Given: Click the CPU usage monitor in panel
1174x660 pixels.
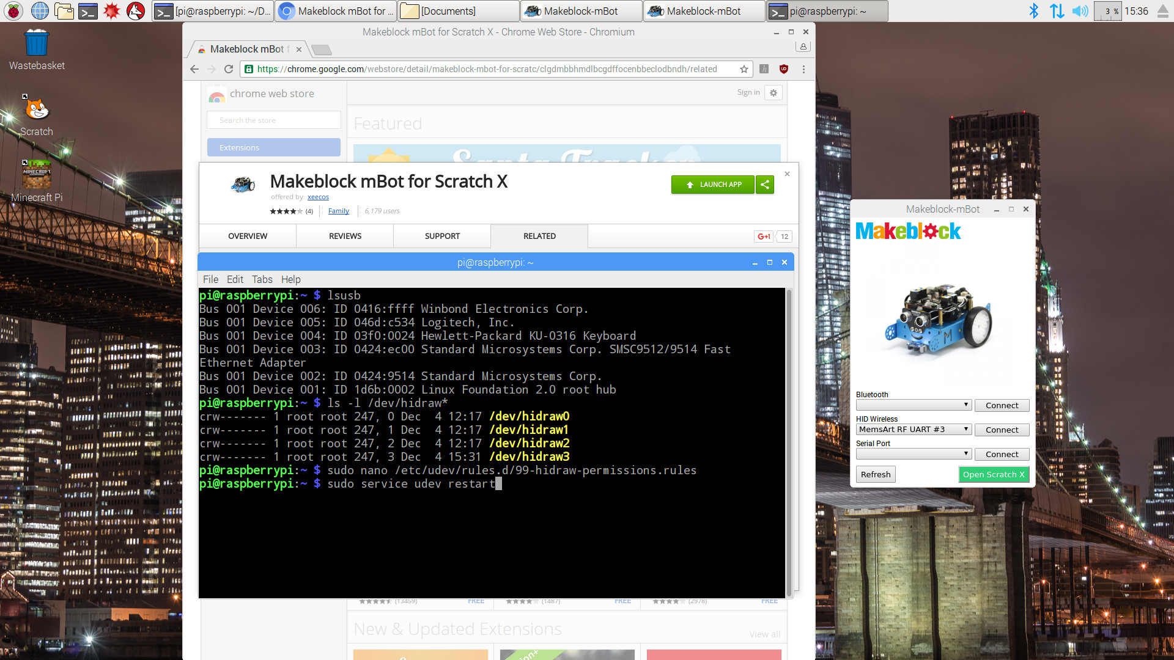Looking at the screenshot, I should click(1107, 11).
